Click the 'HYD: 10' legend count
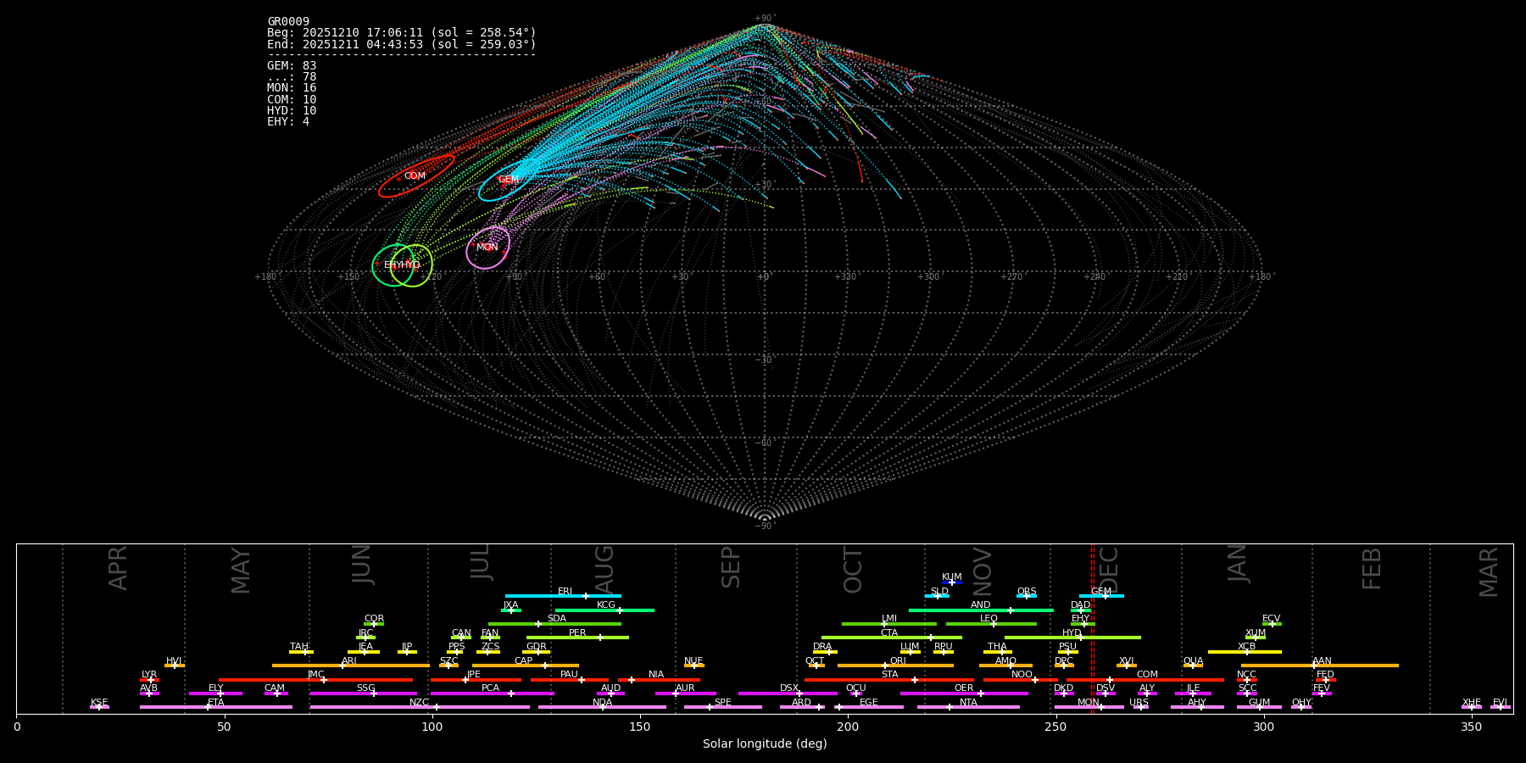The image size is (1526, 763). [292, 111]
